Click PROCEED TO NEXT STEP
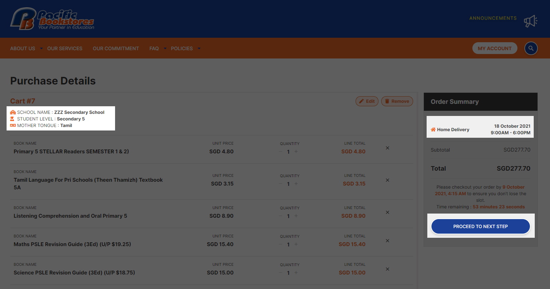Image resolution: width=550 pixels, height=289 pixels. pos(480,226)
